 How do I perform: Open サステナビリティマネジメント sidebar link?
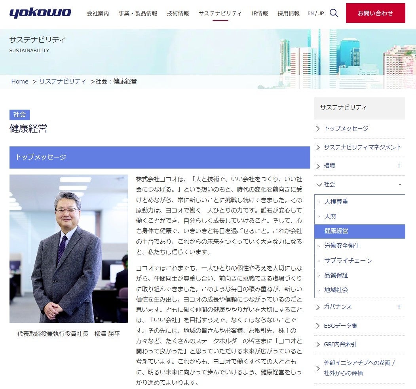pos(363,147)
